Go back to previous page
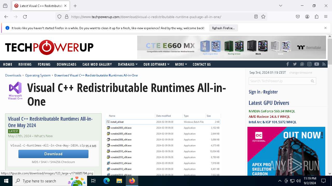 click(x=6, y=17)
